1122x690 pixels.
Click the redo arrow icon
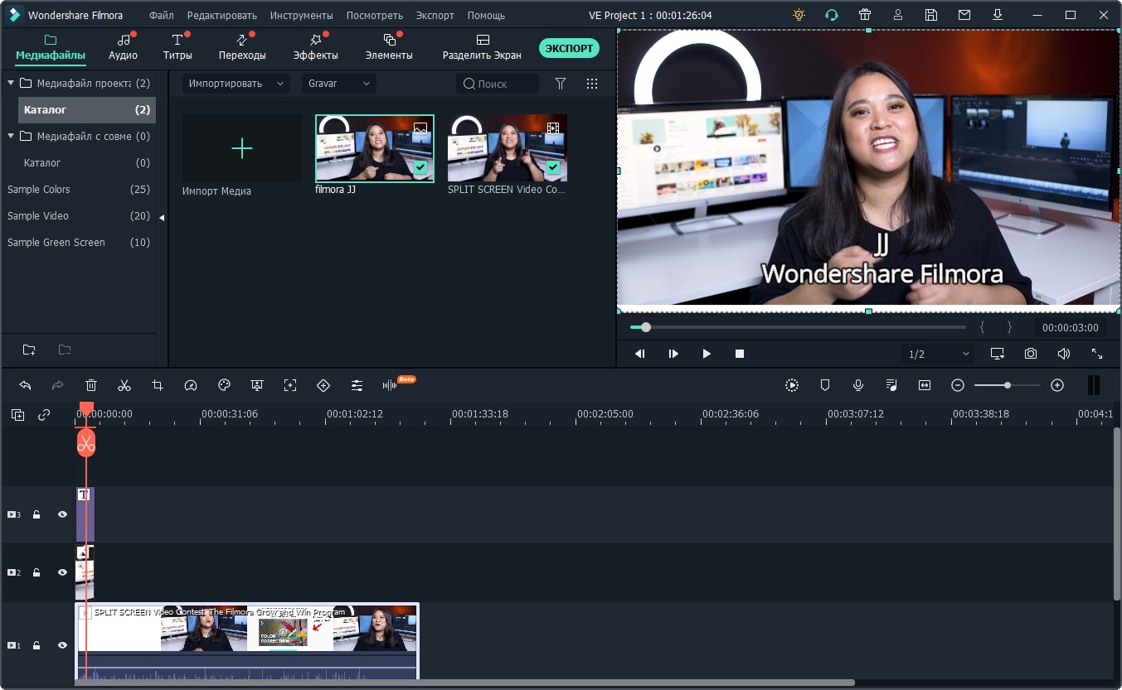(x=58, y=385)
